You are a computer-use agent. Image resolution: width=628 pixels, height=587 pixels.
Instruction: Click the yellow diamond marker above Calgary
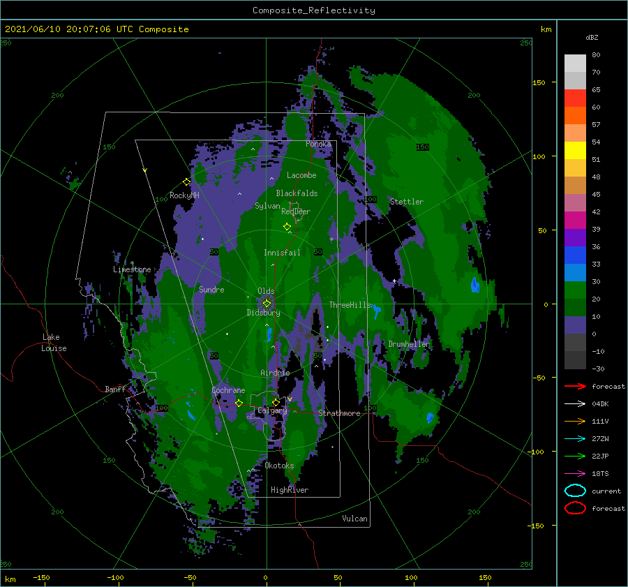coord(276,402)
